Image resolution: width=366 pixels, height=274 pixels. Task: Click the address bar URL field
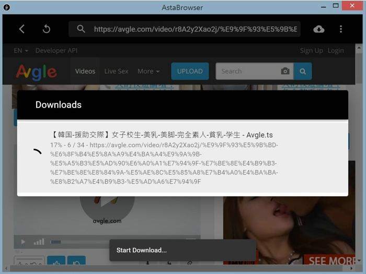point(195,29)
